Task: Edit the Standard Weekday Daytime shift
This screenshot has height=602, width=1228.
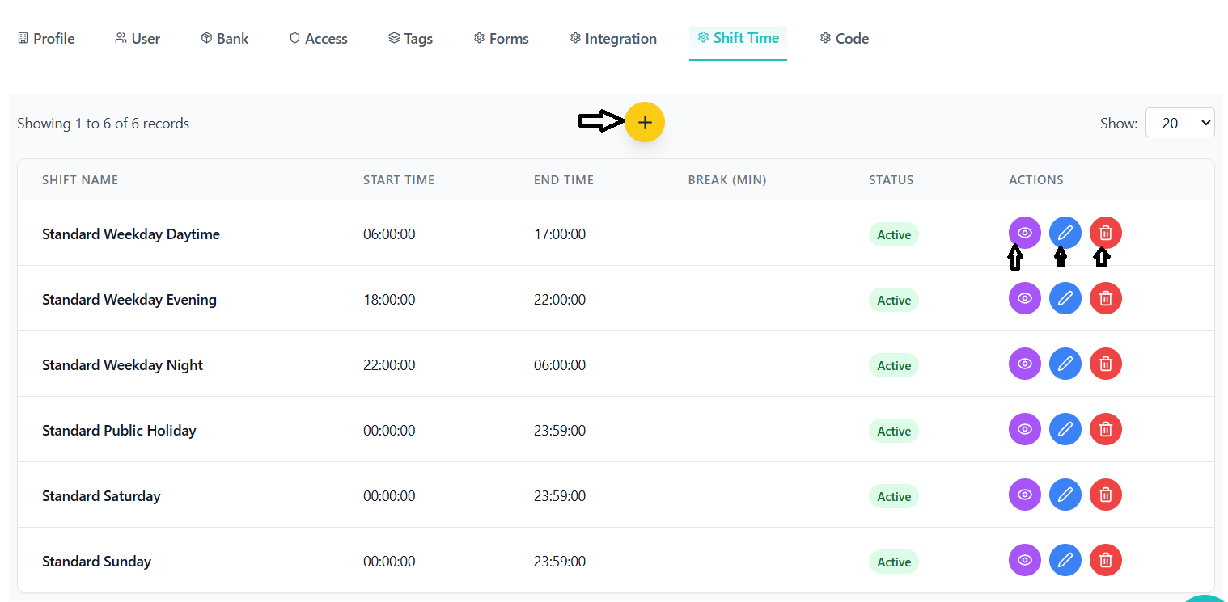Action: 1065,234
